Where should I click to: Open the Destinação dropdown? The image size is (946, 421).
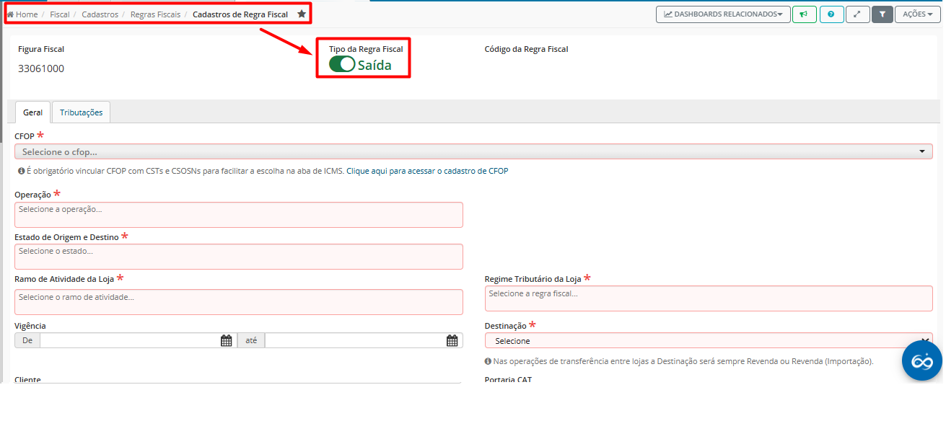708,341
